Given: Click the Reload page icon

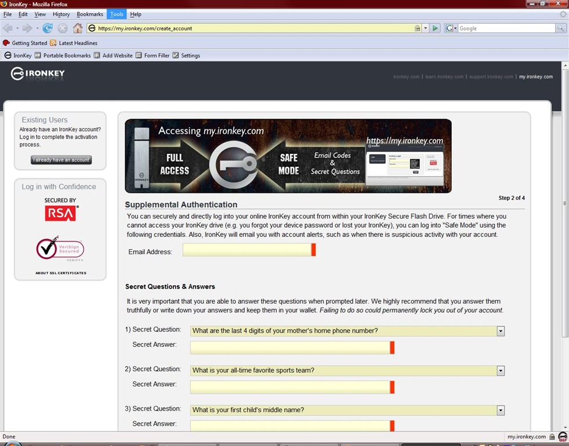Looking at the screenshot, I should point(48,28).
